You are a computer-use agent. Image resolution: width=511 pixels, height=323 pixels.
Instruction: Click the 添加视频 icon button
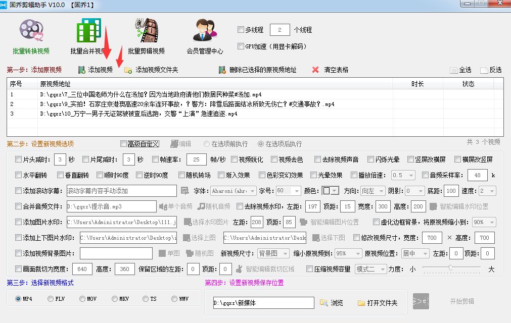point(81,70)
